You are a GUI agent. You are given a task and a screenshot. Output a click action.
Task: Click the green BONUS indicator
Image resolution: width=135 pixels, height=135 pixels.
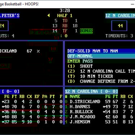86,31
